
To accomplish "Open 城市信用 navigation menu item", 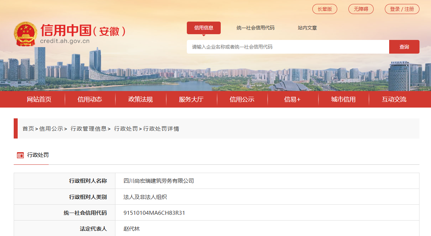I will pos(343,99).
